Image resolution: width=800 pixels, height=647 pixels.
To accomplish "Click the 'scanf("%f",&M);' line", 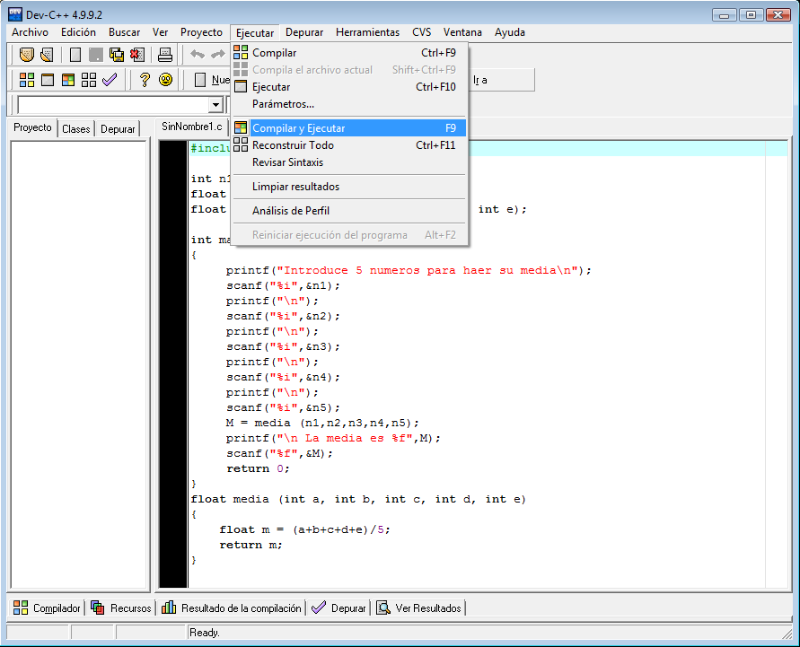I will coord(279,453).
